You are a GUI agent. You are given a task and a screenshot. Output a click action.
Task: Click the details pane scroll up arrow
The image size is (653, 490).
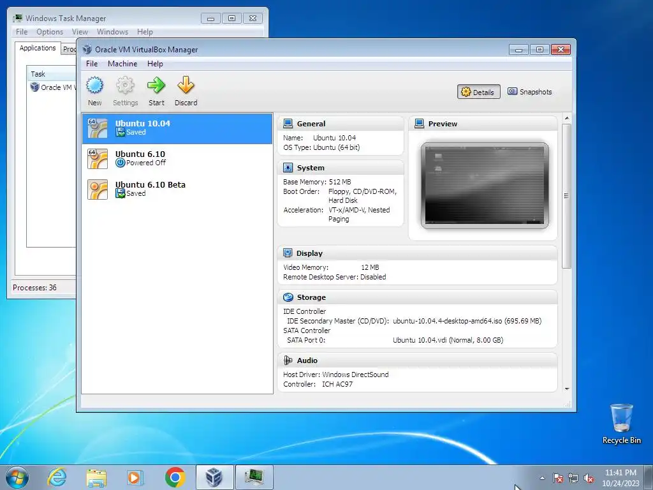coord(567,119)
